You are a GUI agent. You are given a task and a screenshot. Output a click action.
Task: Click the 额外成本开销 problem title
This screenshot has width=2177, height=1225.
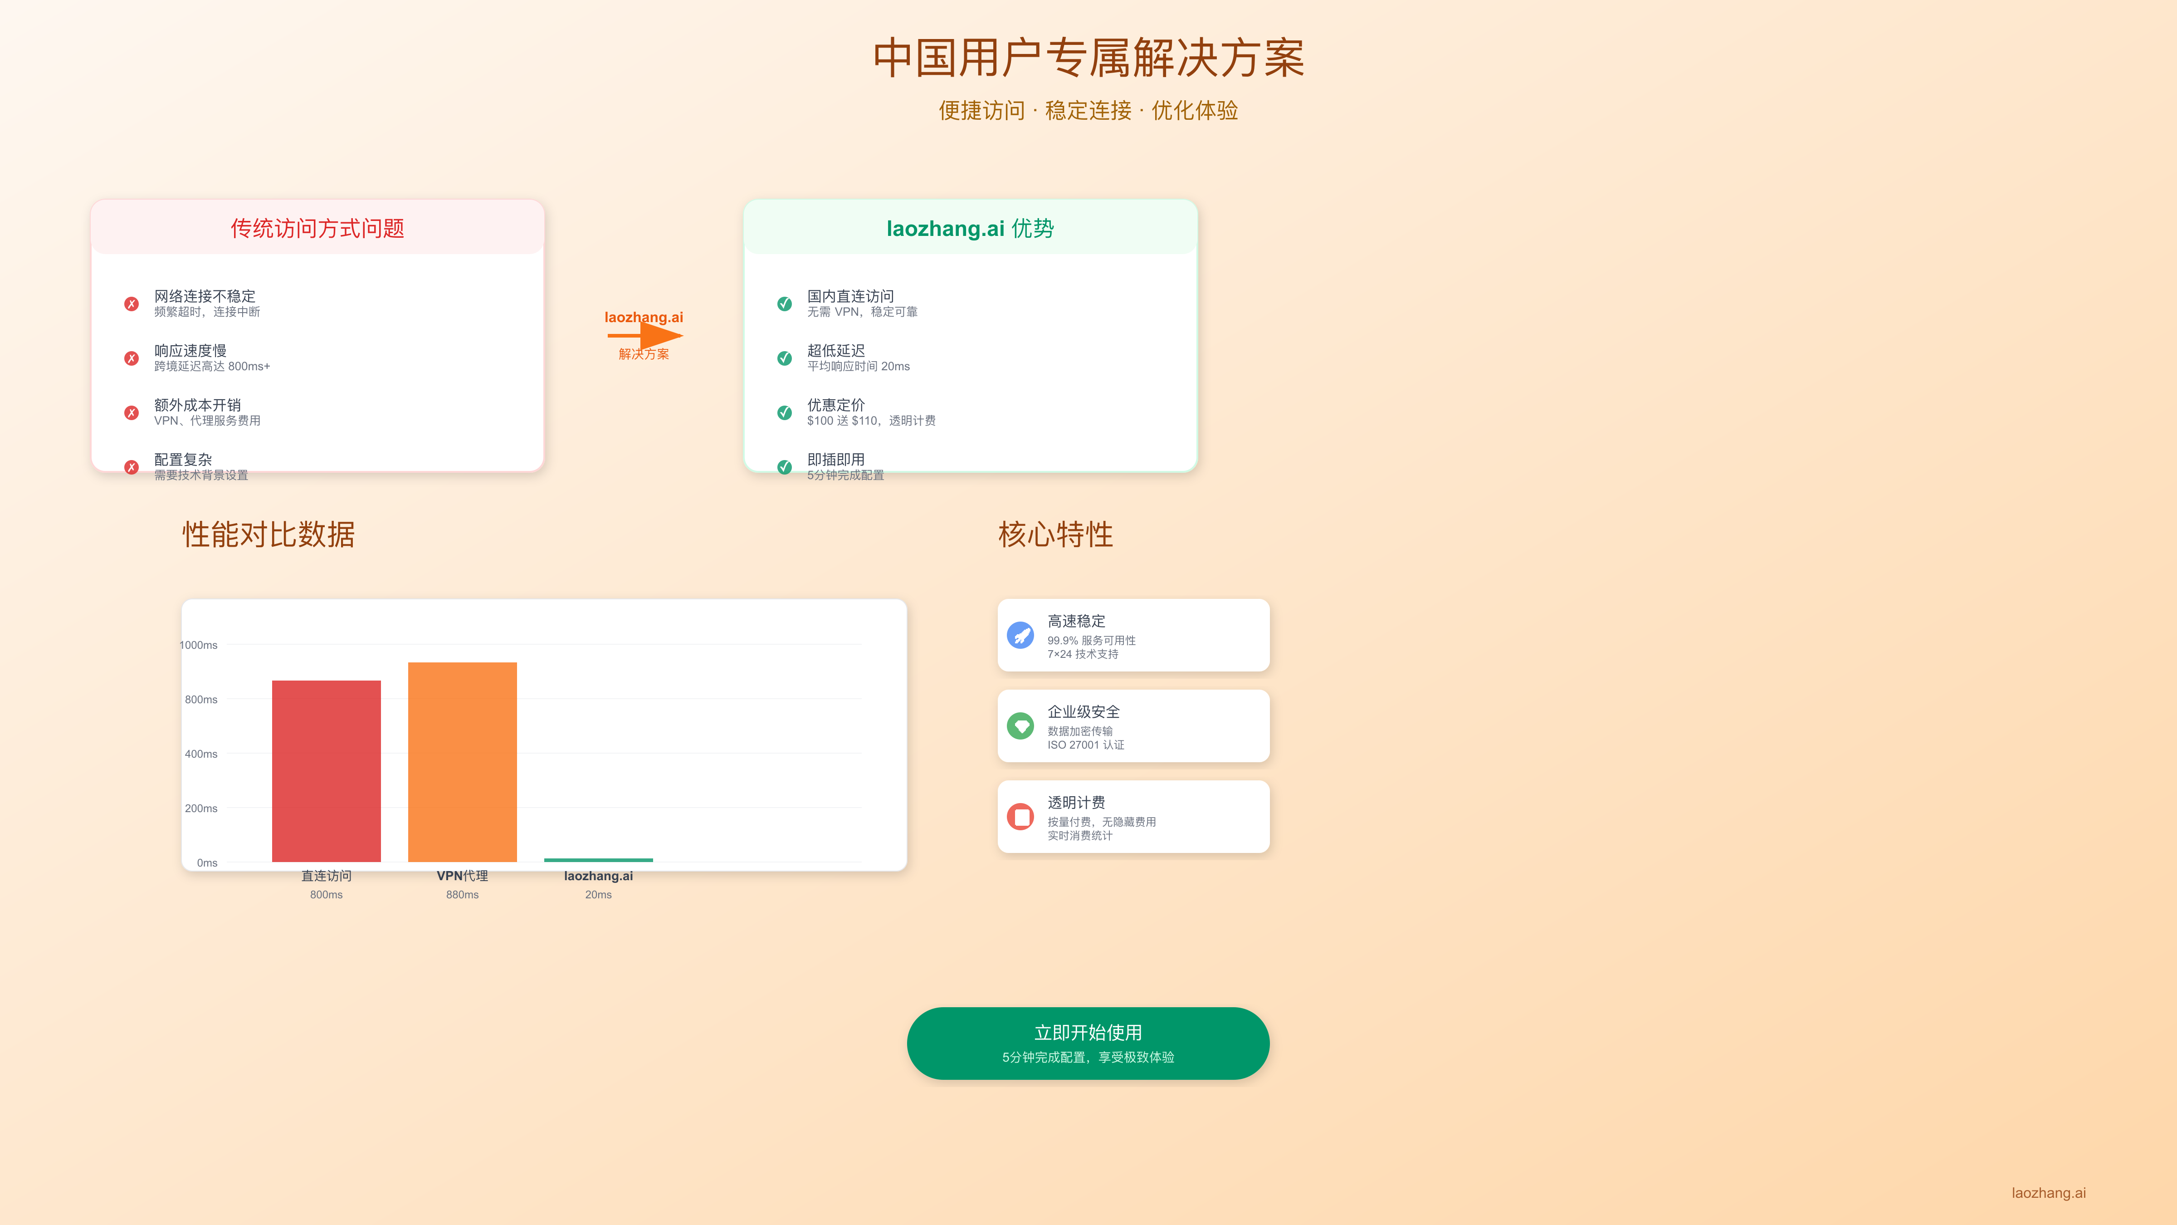(198, 405)
